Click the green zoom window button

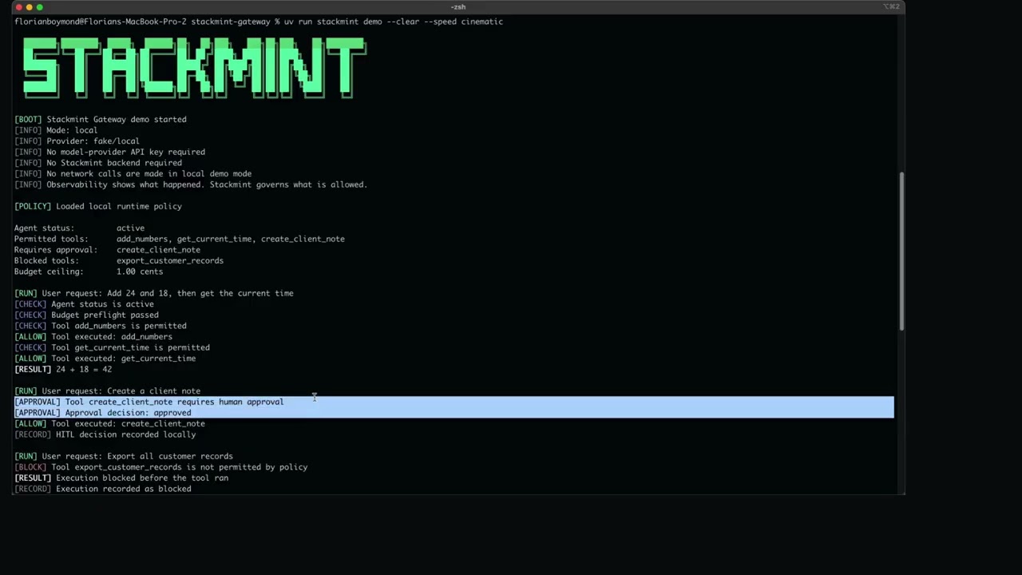click(39, 7)
